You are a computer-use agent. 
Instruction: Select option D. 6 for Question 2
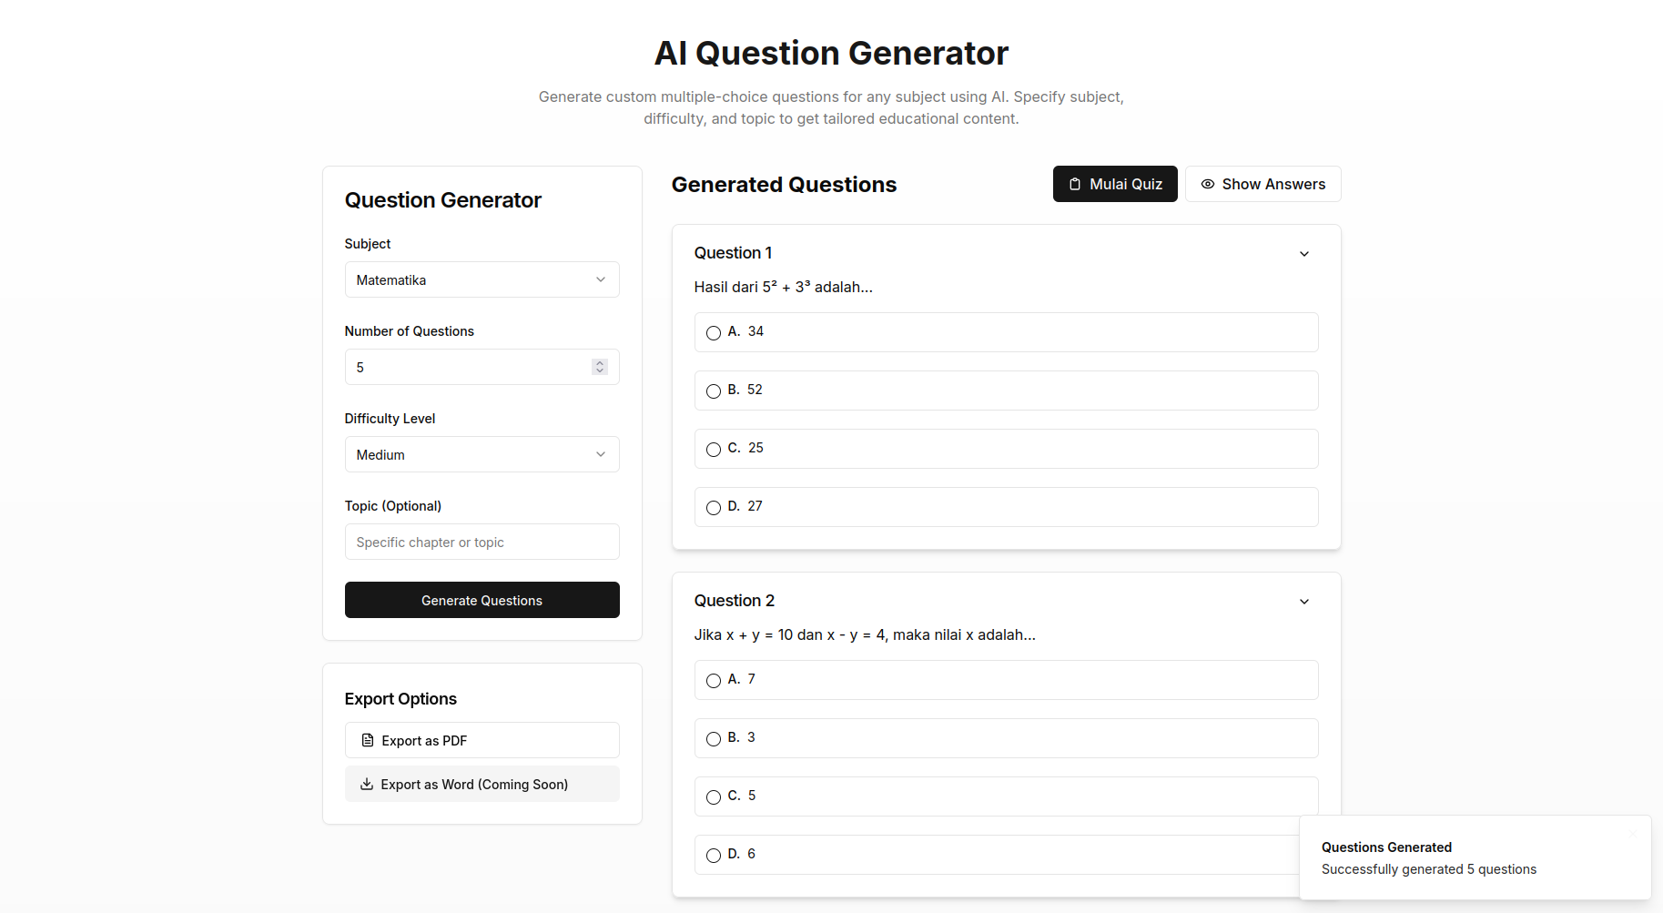click(997, 855)
